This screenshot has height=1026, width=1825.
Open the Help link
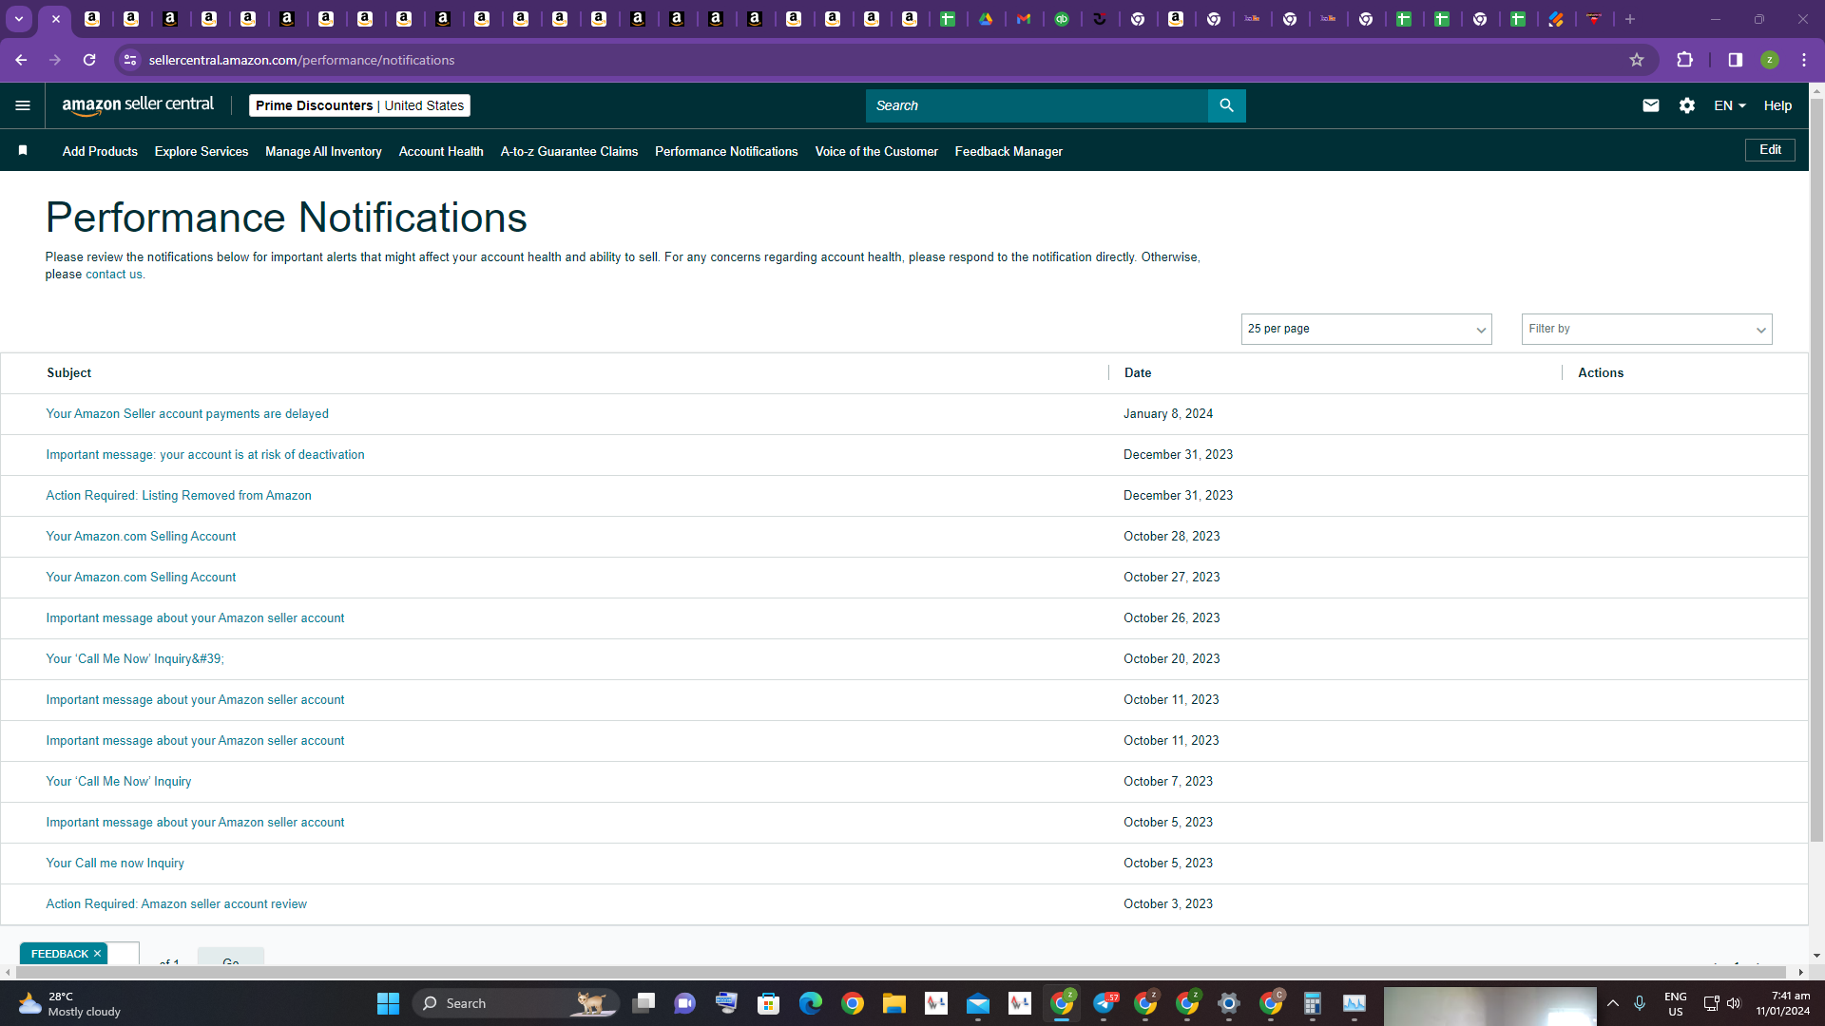1777,105
